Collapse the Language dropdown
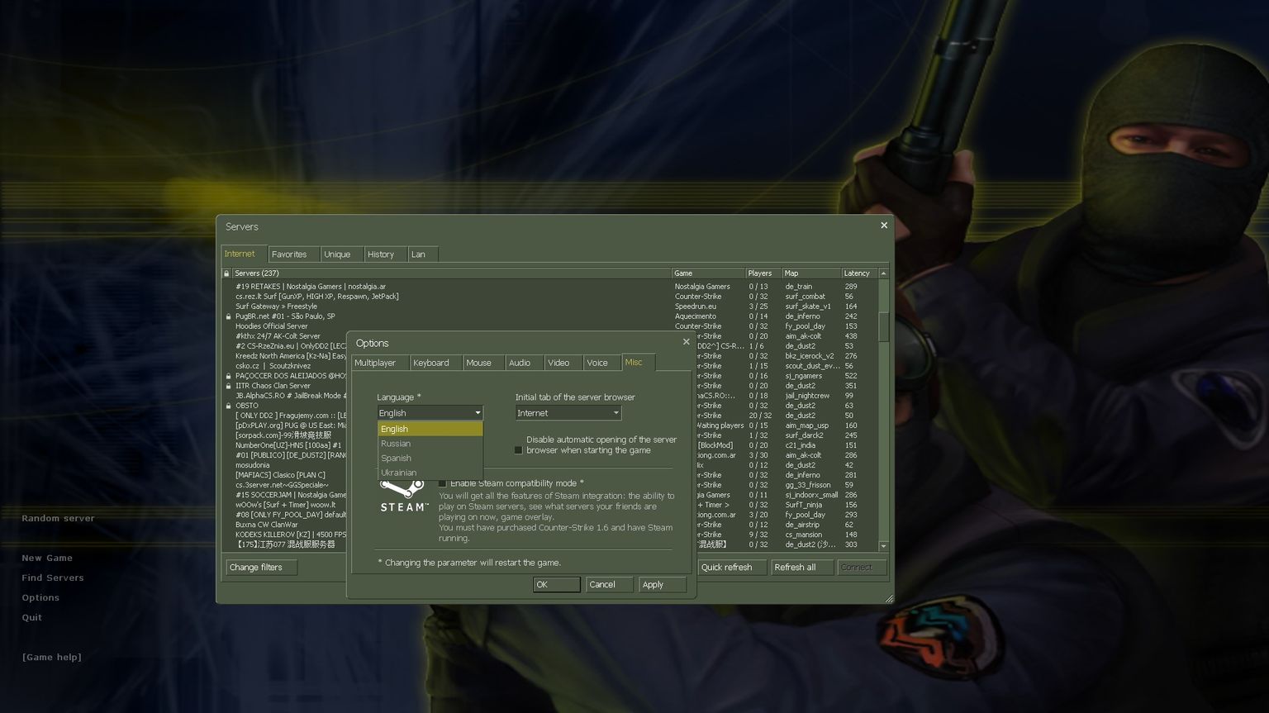1269x713 pixels. [x=478, y=412]
